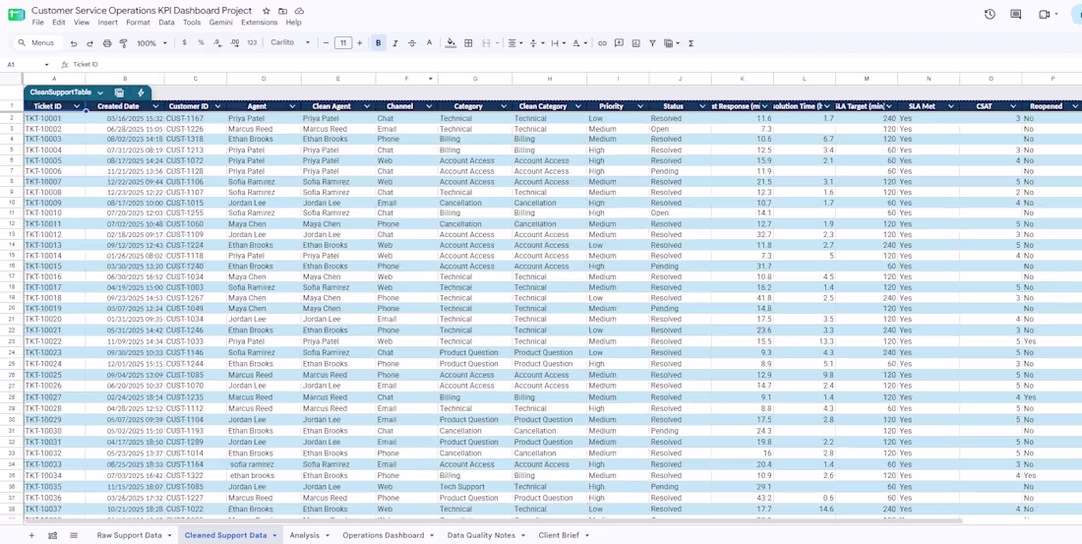Viewport: 1082px width, 544px height.
Task: Check the cloud save status icon
Action: click(299, 11)
